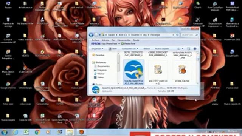Select the Apache OpenOffice installer file
The width and height of the screenshot is (242, 136).
pos(133,72)
